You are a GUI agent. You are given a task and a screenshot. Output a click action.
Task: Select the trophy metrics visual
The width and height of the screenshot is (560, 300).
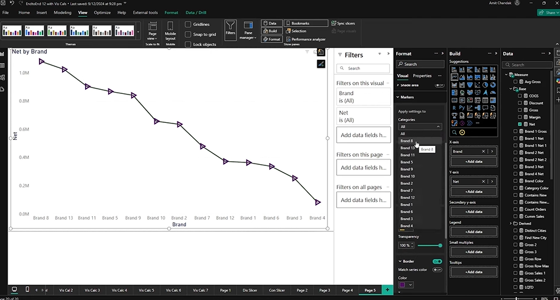[454, 116]
